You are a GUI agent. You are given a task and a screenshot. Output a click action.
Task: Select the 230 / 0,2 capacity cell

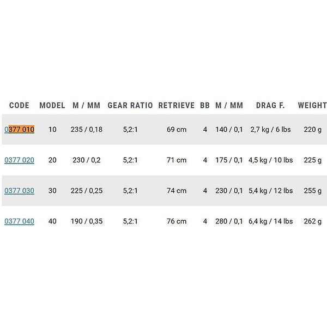coord(87,160)
